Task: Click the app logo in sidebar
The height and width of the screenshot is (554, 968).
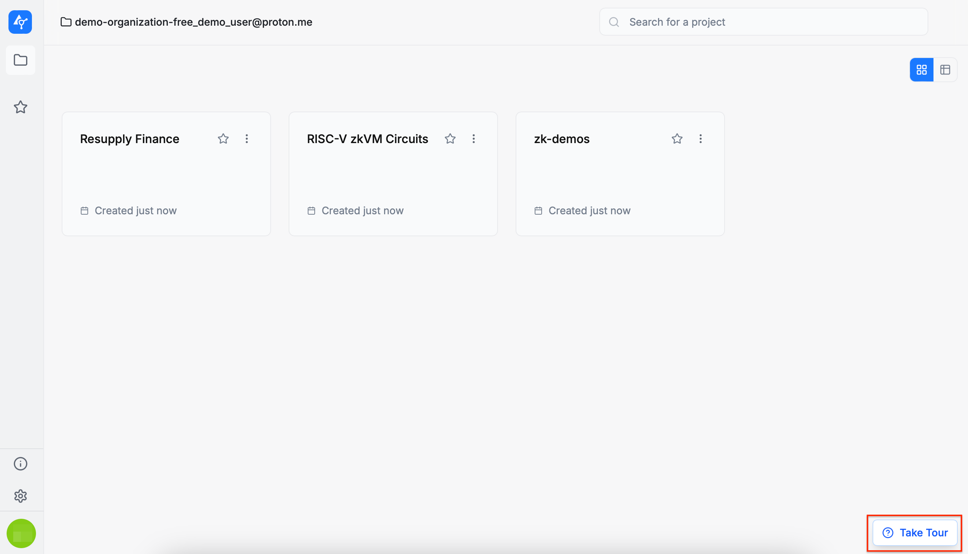Action: pyautogui.click(x=20, y=22)
